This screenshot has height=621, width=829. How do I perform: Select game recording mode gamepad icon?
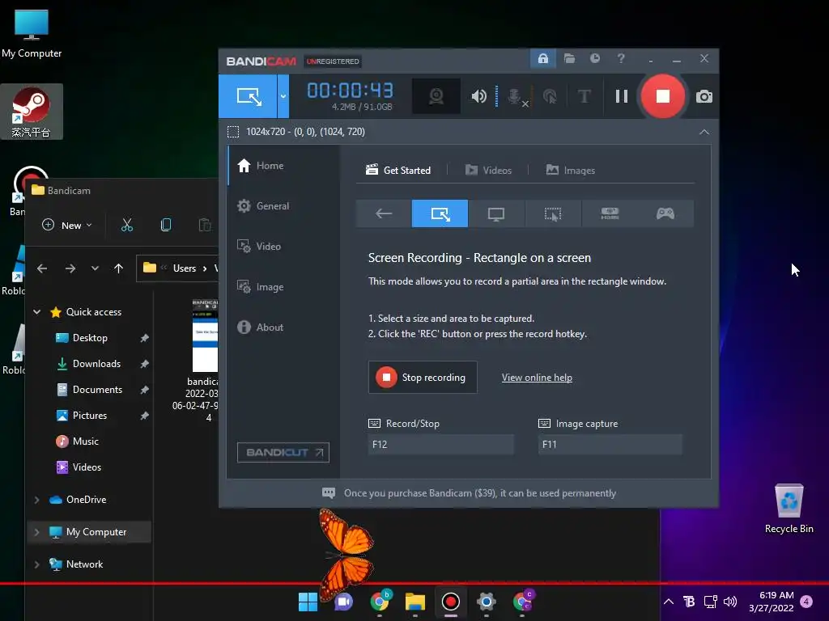(665, 213)
